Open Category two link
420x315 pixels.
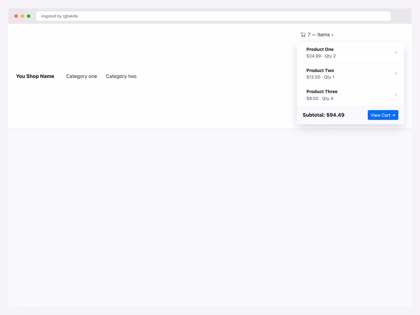tap(121, 76)
